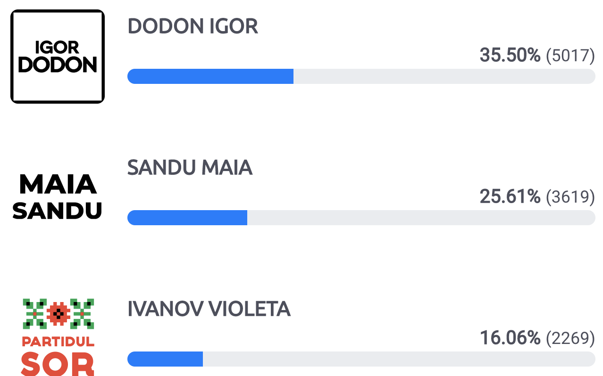Viewport: 603px width, 376px height.
Task: Click the red flower embroidery emblem
Action: tap(59, 313)
